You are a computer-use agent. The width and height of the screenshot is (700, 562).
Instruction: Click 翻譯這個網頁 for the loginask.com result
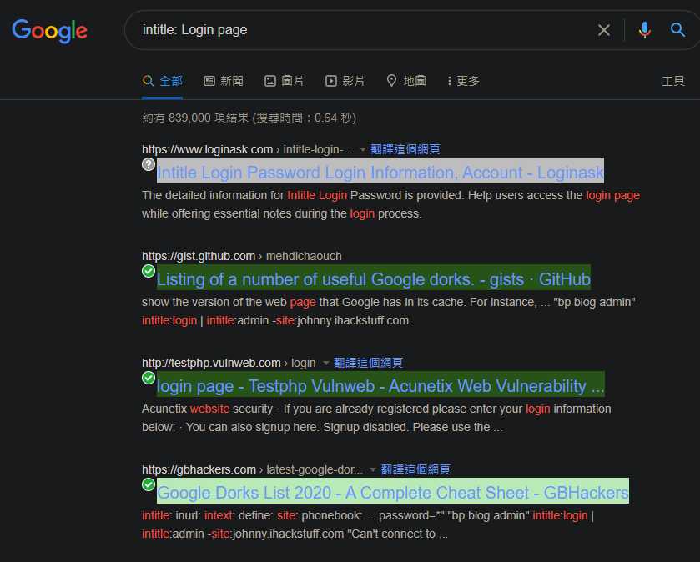(405, 149)
